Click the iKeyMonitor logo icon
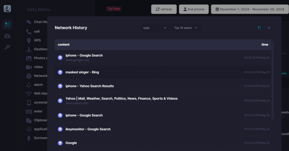 (7, 9)
